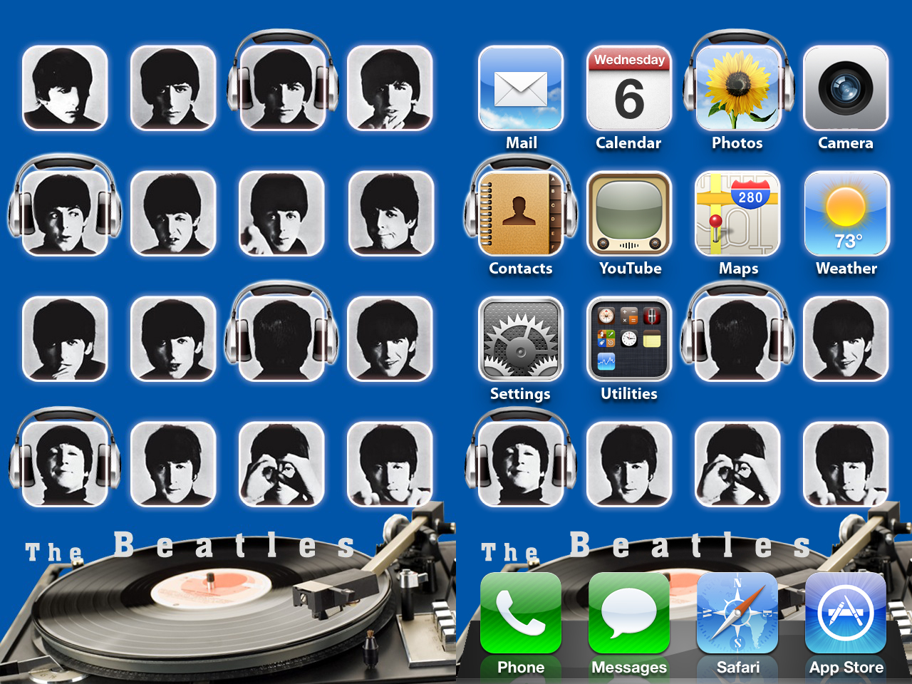Open the Mail app
Image resolution: width=912 pixels, height=684 pixels.
pyautogui.click(x=521, y=88)
